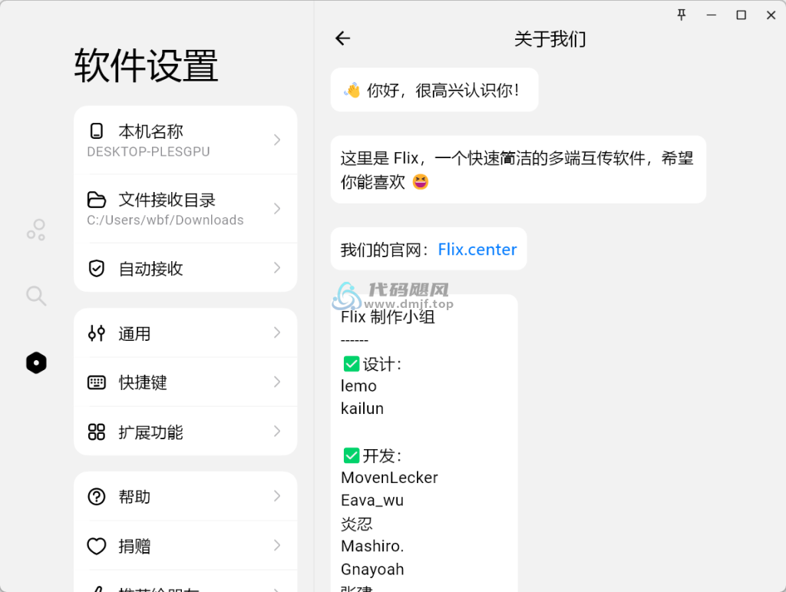
Task: Click the laughing face emoji
Action: tap(421, 181)
